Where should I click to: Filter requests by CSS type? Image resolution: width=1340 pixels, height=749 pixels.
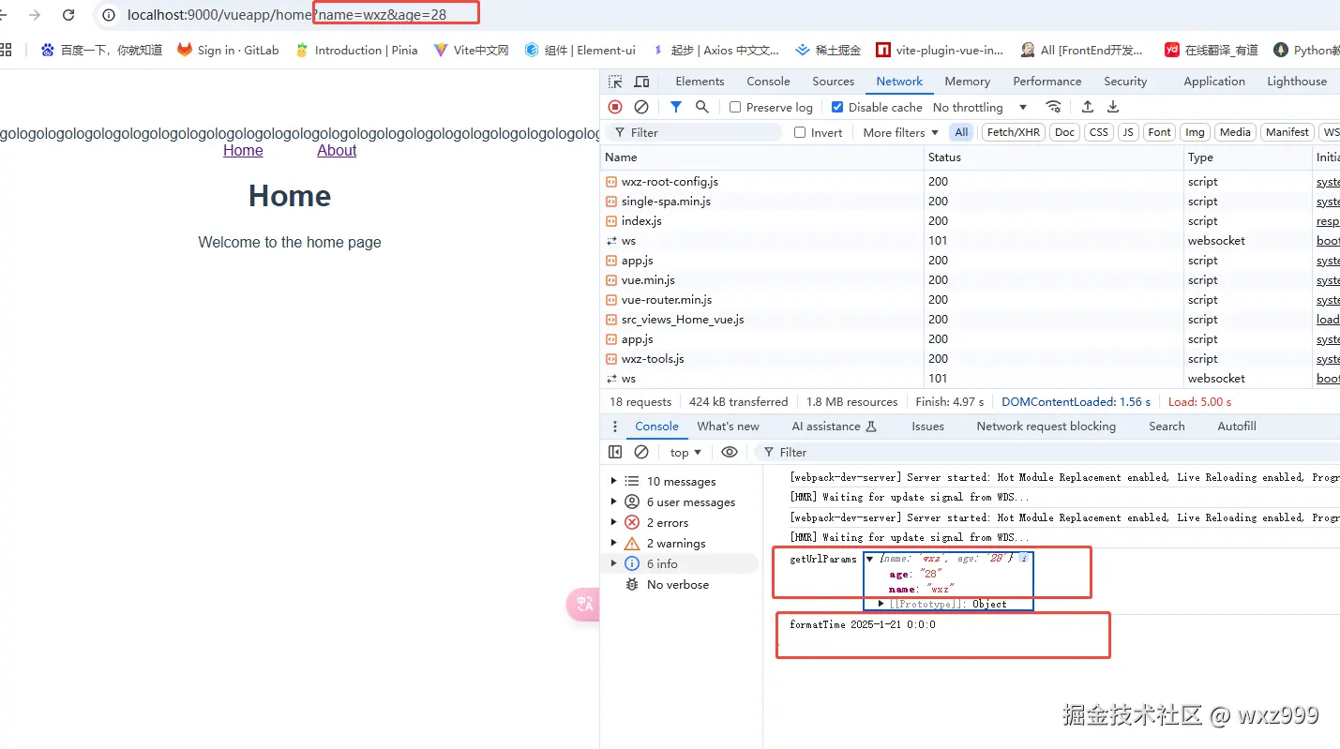click(x=1098, y=132)
